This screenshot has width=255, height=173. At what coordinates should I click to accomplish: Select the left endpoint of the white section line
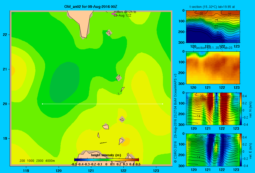42,104
